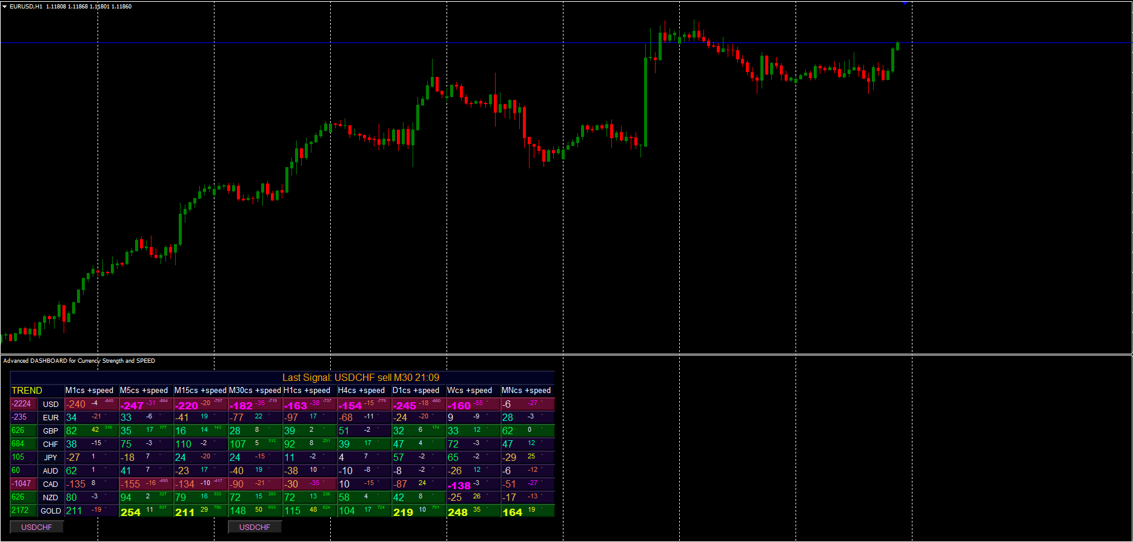The width and height of the screenshot is (1133, 542).
Task: Click the GOLD Wcs value 248
Action: [x=458, y=512]
